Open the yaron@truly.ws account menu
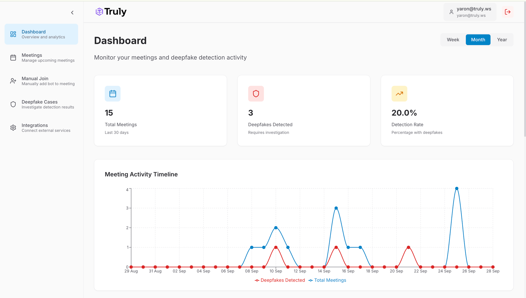Screen dimensions: 526x298 pos(470,12)
